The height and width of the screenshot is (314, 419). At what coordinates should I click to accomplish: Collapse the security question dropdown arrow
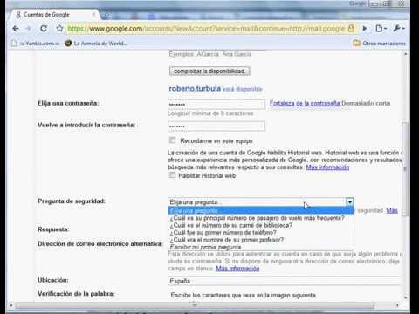point(350,201)
